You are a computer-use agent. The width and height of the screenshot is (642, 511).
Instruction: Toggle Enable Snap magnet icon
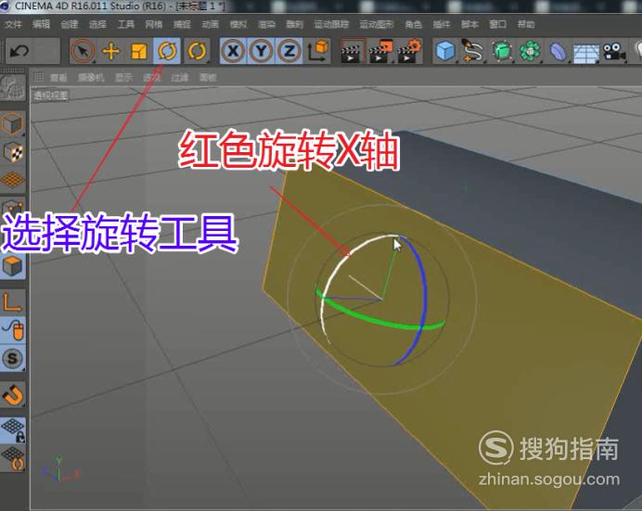(x=13, y=395)
